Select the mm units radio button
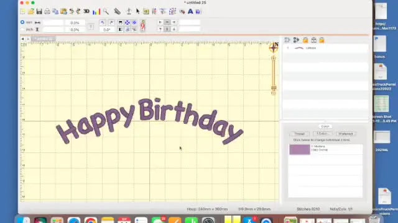 point(22,22)
